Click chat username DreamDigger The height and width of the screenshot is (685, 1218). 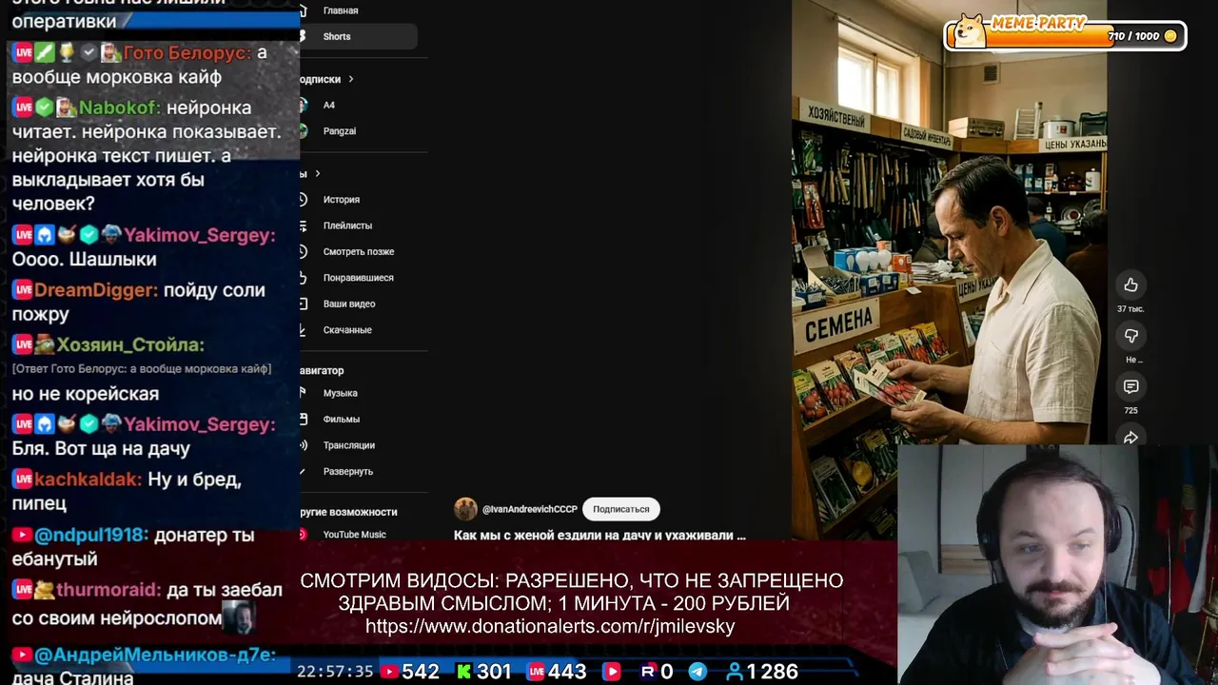(x=95, y=290)
